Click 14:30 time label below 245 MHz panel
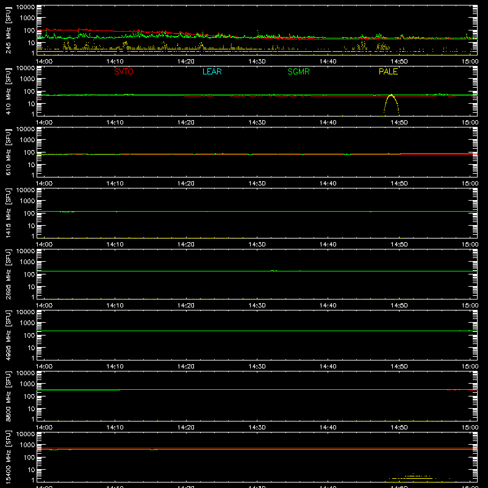 (x=257, y=62)
